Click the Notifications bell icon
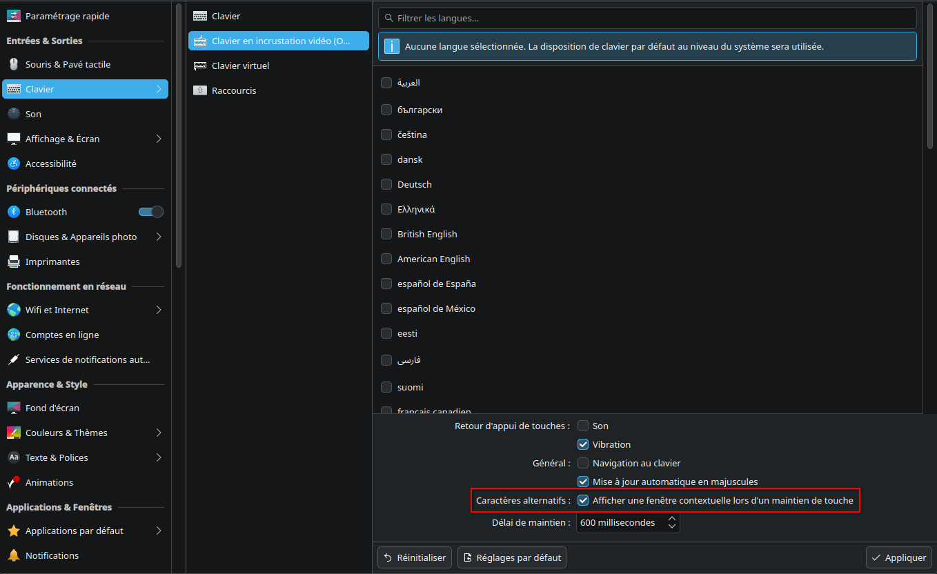 click(x=14, y=555)
